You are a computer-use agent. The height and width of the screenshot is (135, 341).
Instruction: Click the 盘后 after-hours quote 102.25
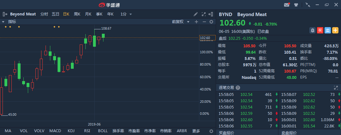tap(235, 38)
